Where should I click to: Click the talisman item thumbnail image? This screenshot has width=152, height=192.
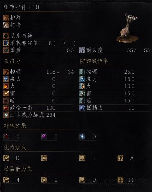pos(127,28)
